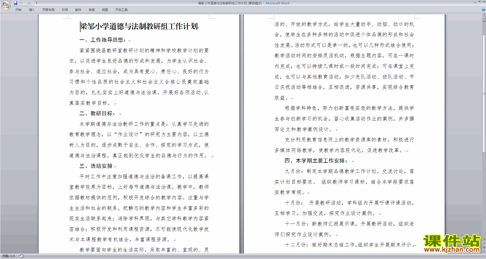Open Microsoft Word help
The image size is (486, 259).
(483, 10)
